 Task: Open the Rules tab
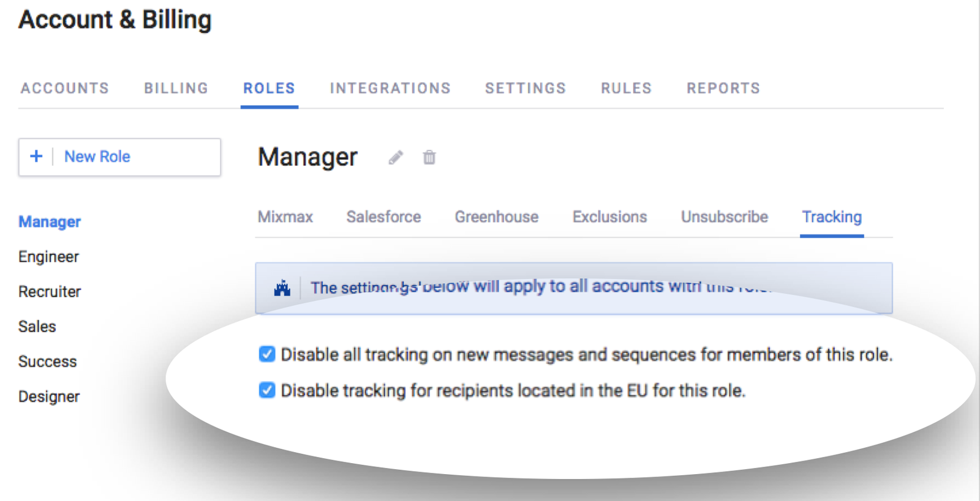(x=626, y=88)
